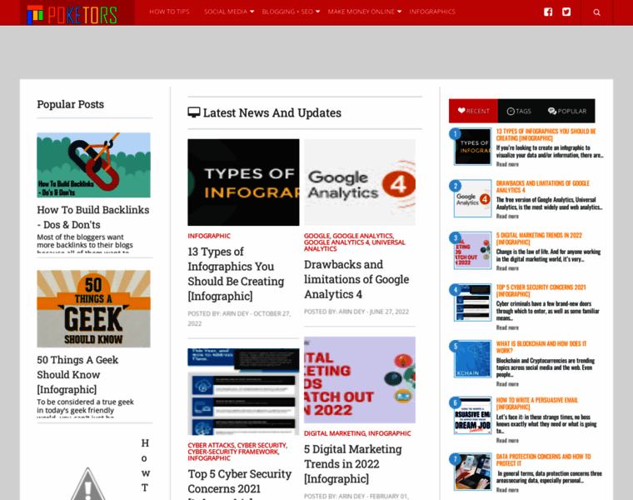Viewport: 633px width, 500px height.
Task: Switch to the Tags tab
Action: pos(519,111)
